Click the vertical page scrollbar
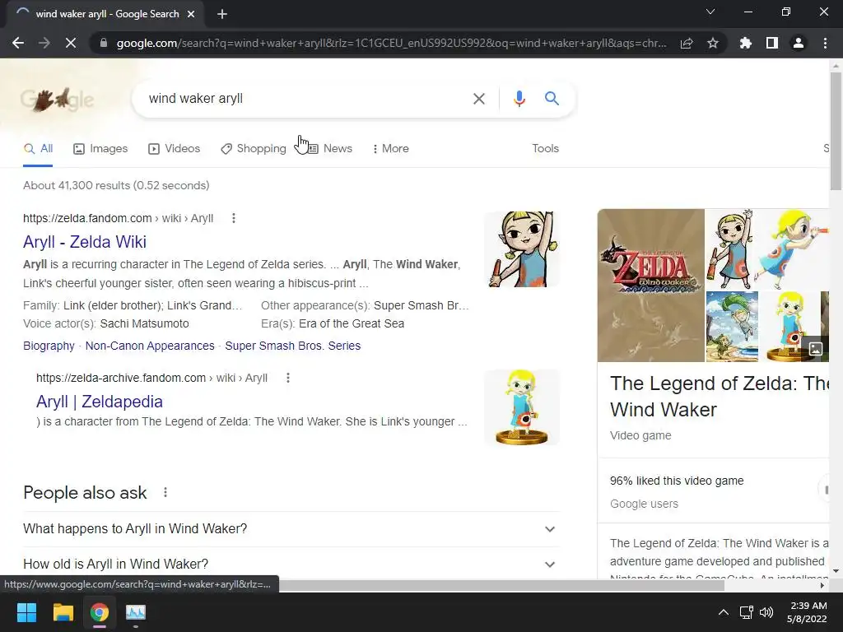The image size is (843, 632). point(836,131)
